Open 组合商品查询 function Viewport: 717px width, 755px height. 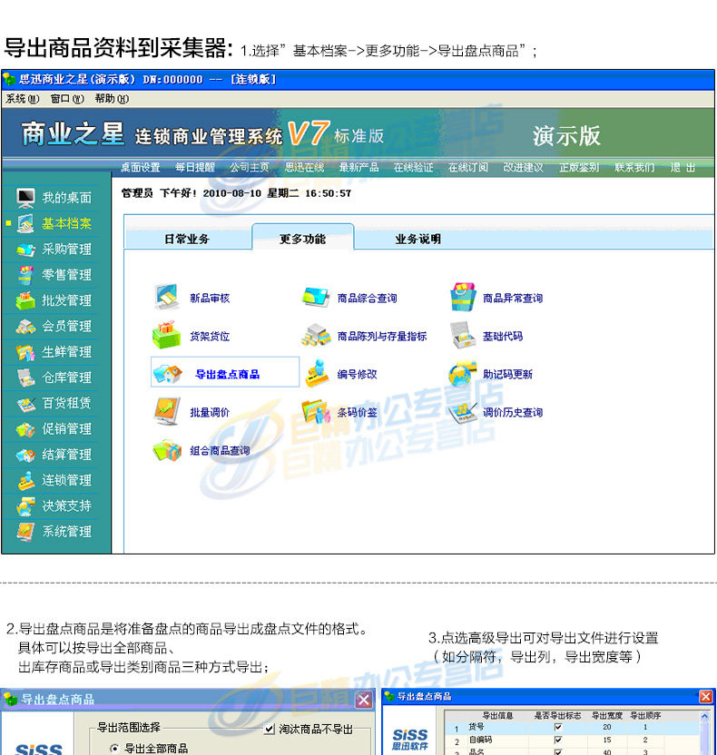[x=201, y=450]
